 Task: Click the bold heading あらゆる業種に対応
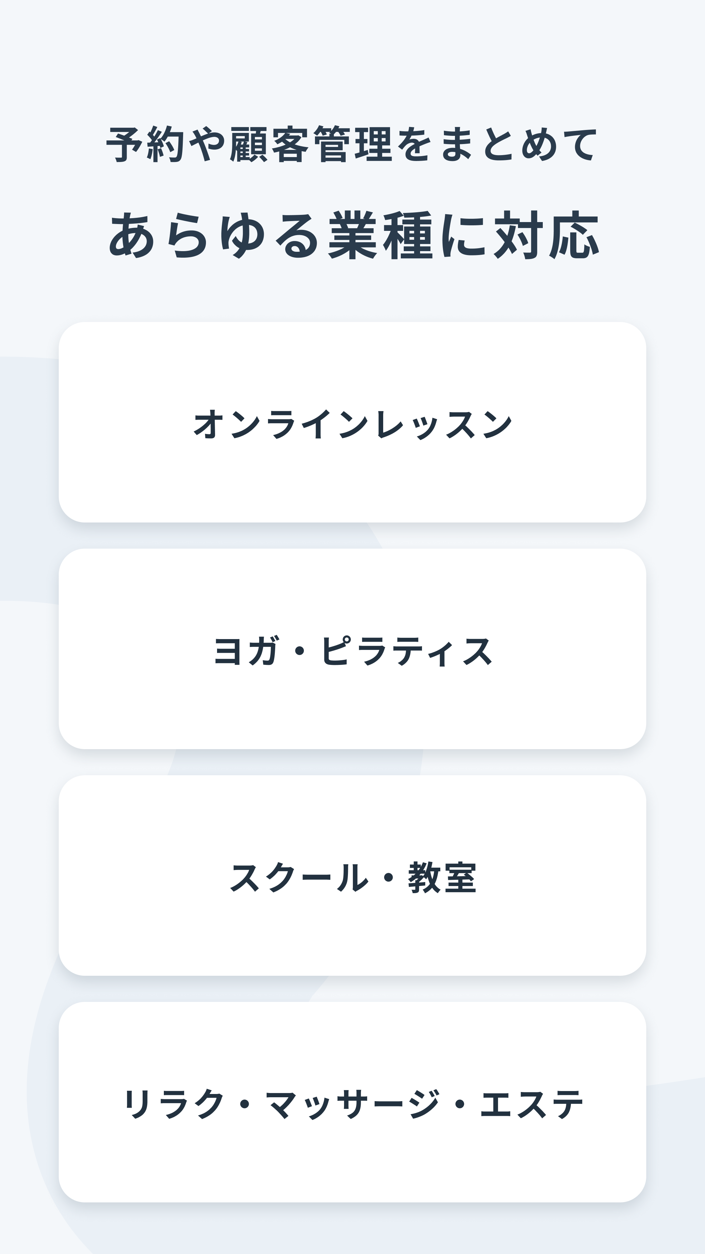(354, 235)
